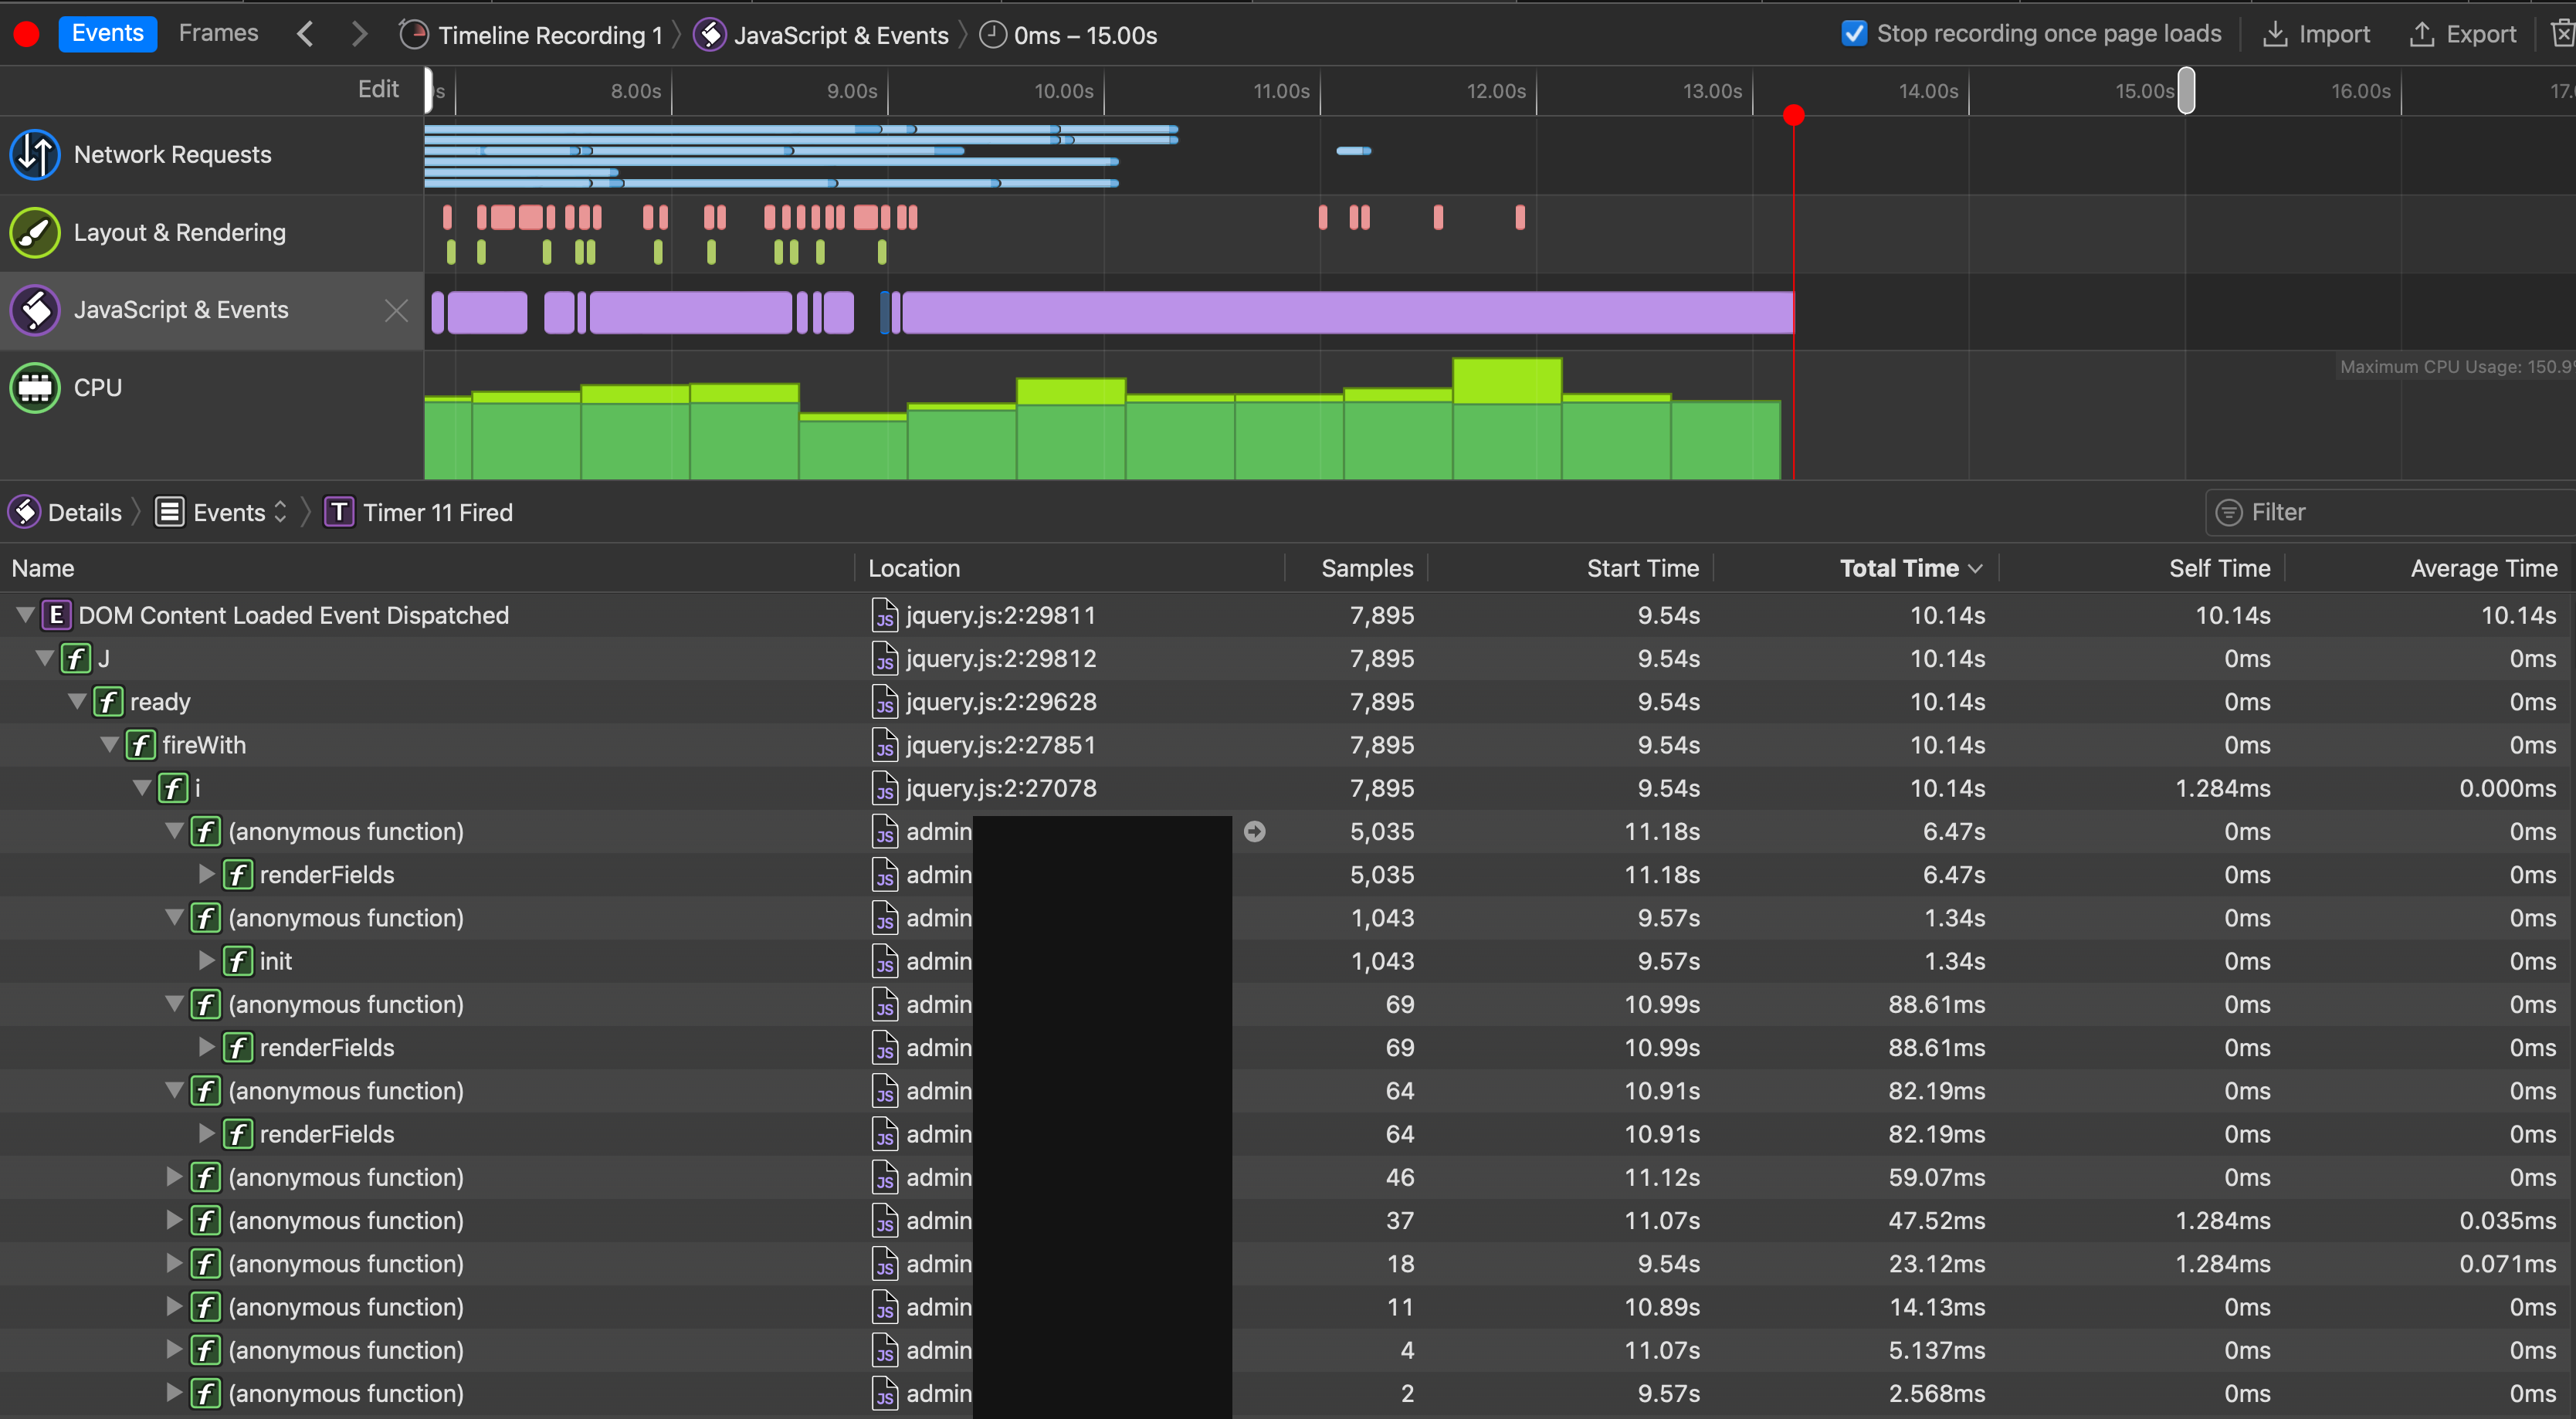Viewport: 2576px width, 1419px height.
Task: Click Edit timelines button
Action: 378,89
